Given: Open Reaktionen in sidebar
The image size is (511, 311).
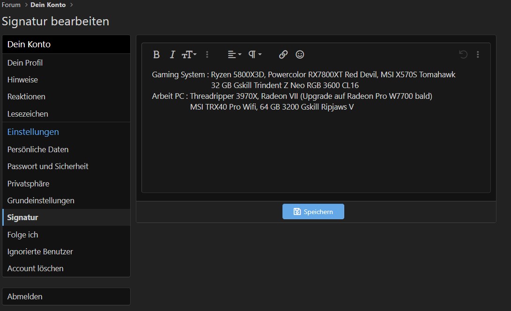Looking at the screenshot, I should (x=66, y=96).
